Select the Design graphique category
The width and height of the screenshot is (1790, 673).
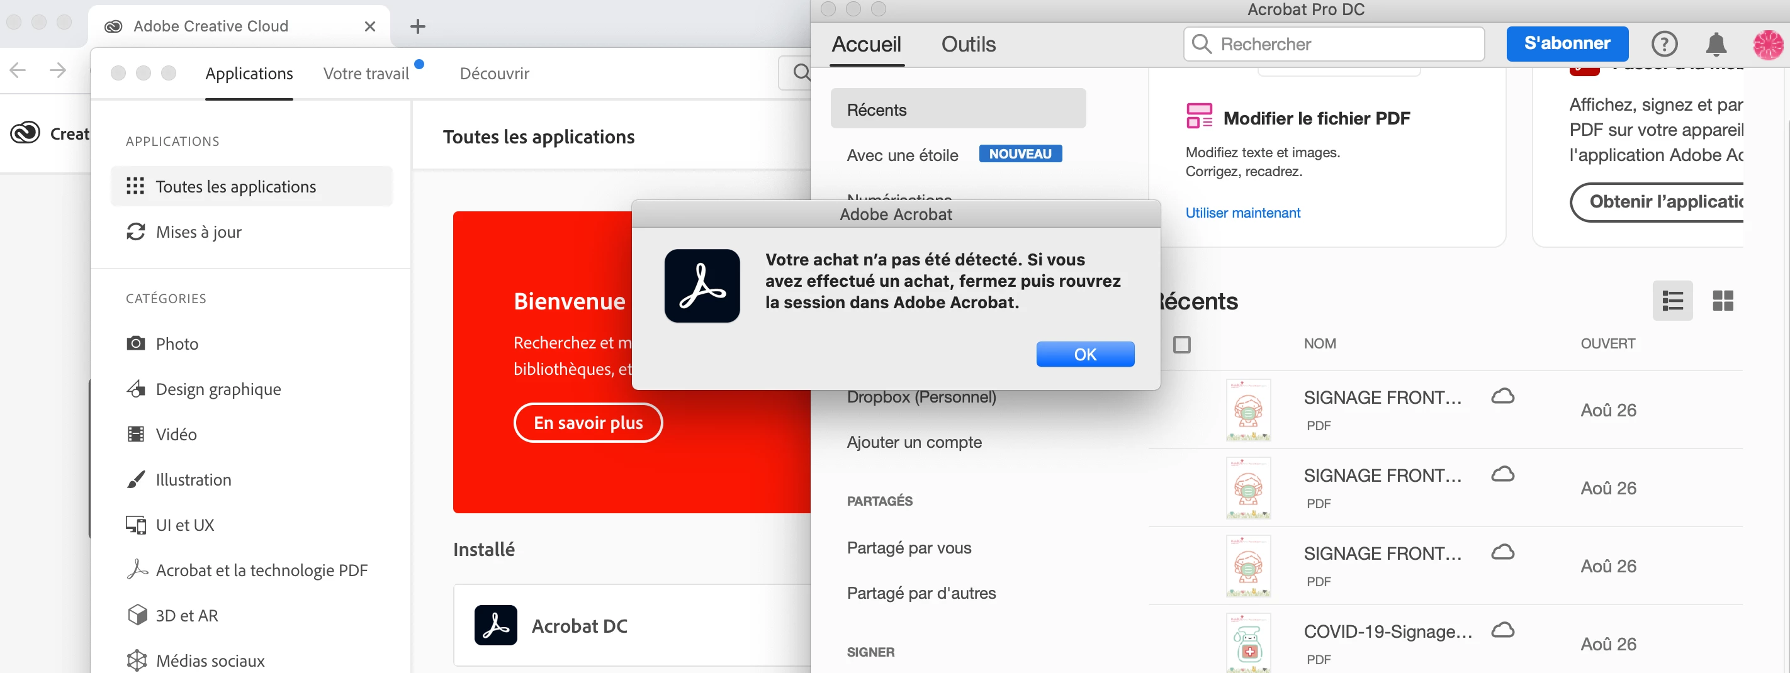tap(218, 389)
